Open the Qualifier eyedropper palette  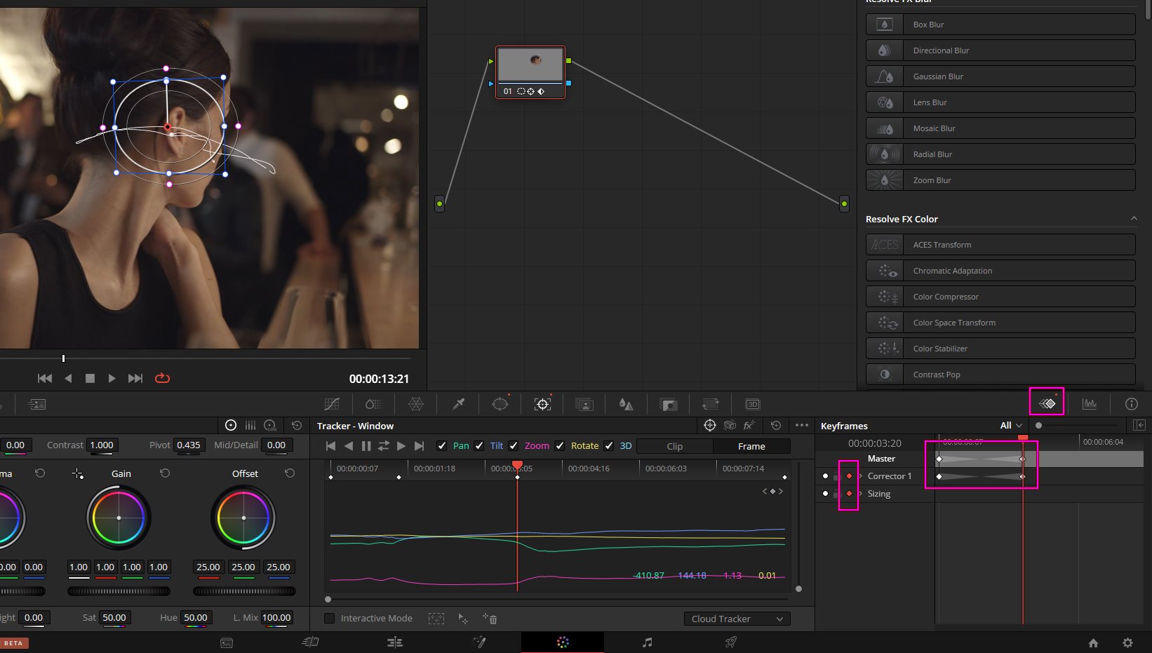click(458, 404)
